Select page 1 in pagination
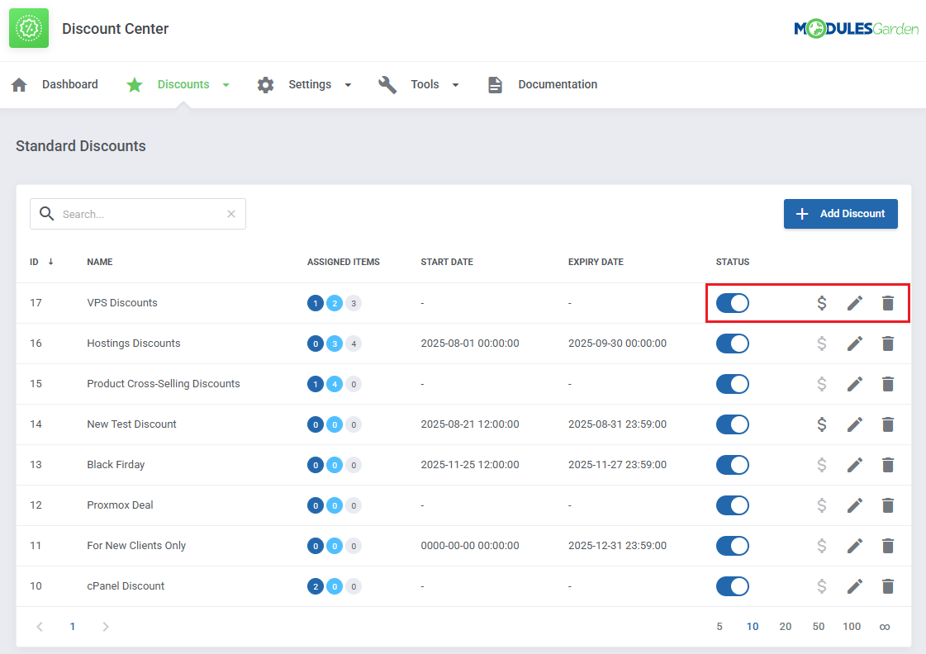 [x=73, y=626]
